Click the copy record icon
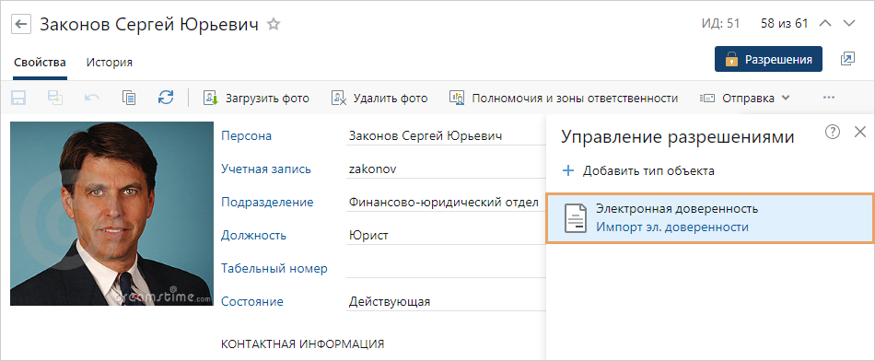The height and width of the screenshot is (361, 875). click(x=129, y=99)
